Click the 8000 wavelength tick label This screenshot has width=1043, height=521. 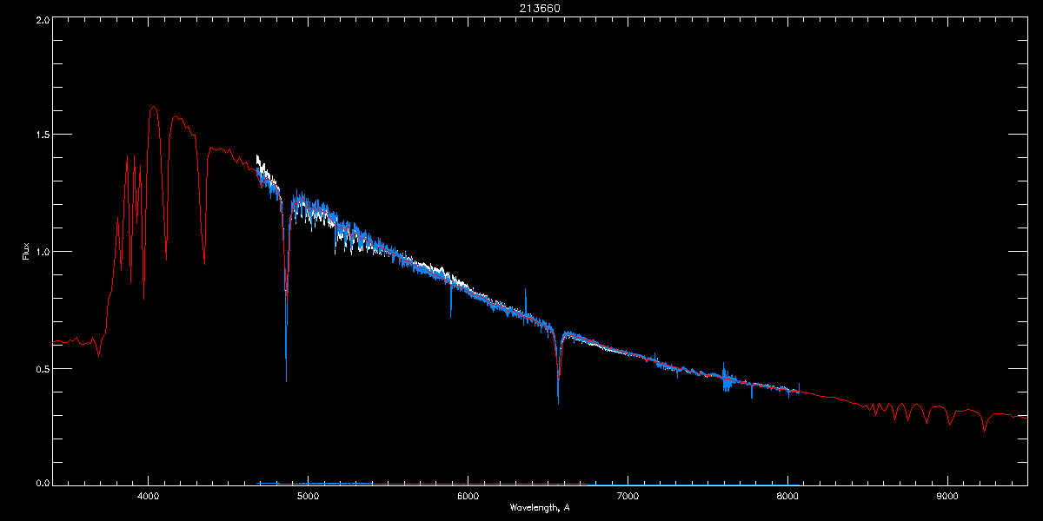click(787, 497)
